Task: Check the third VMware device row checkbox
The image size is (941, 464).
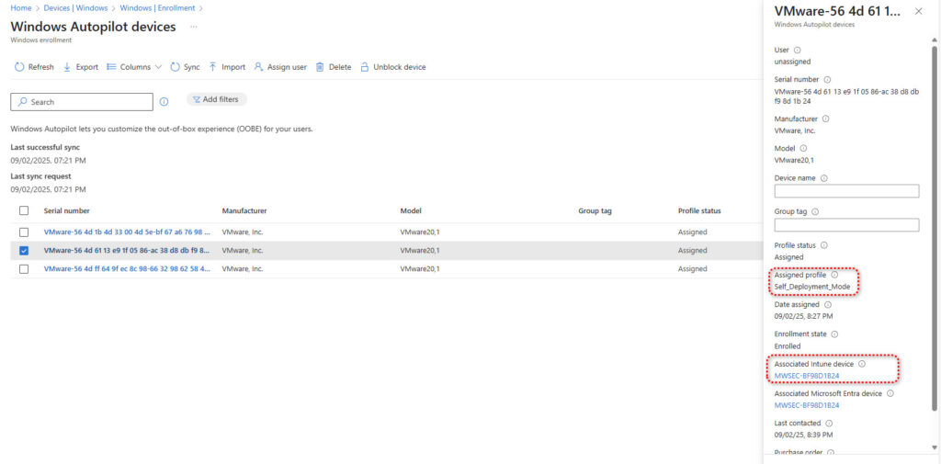Action: 24,268
